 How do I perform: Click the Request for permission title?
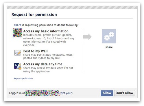[x=34, y=14]
